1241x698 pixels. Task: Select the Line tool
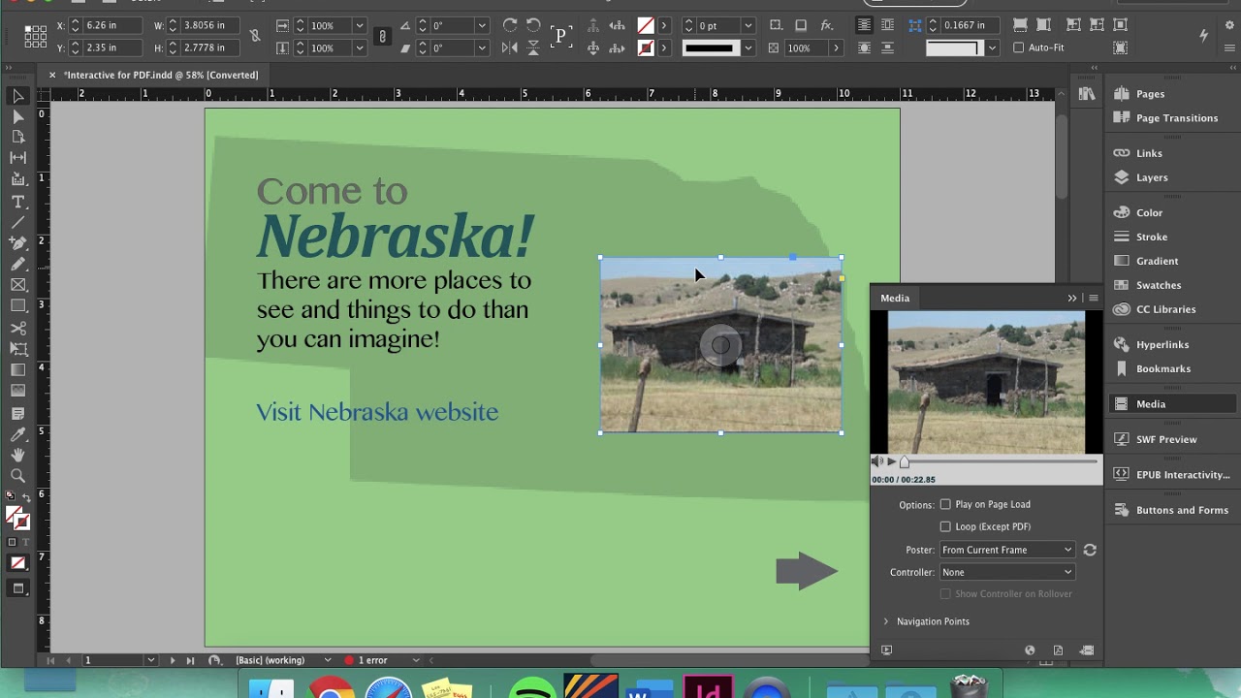point(17,222)
